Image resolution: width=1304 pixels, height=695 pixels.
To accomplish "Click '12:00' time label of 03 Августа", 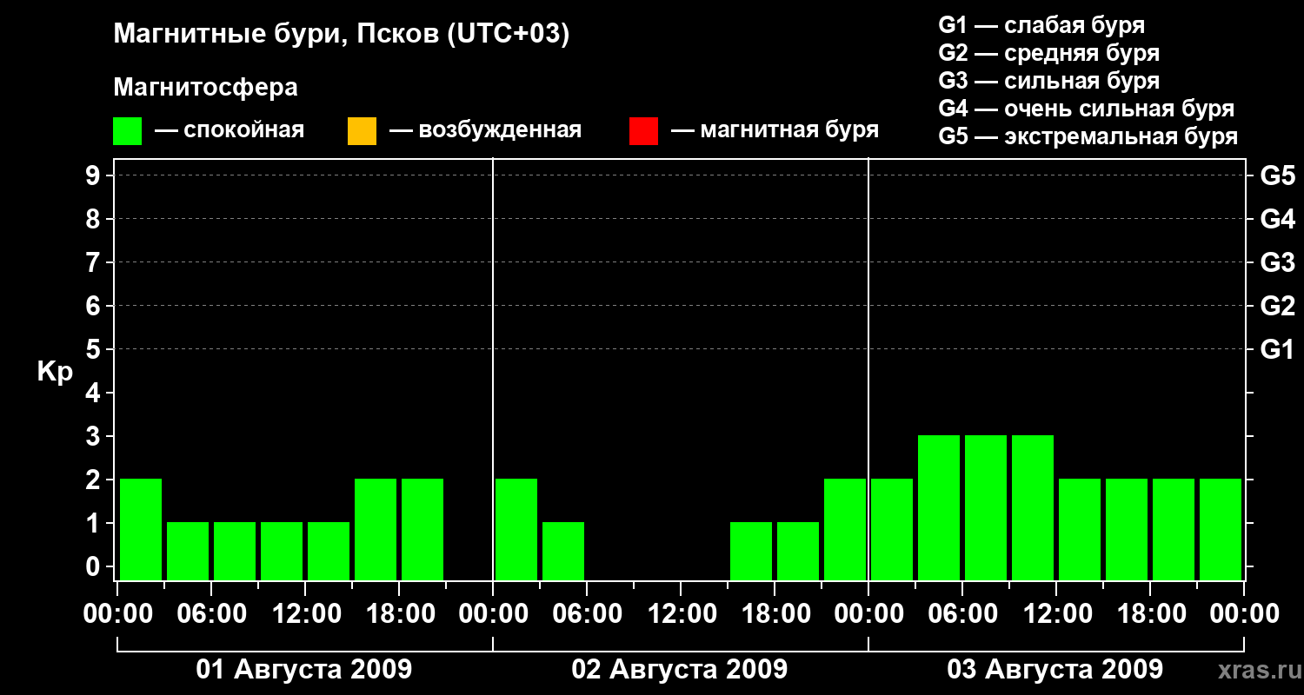I will [x=1056, y=614].
